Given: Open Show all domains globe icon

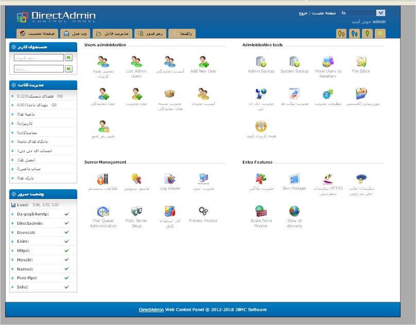Looking at the screenshot, I should pos(294,211).
